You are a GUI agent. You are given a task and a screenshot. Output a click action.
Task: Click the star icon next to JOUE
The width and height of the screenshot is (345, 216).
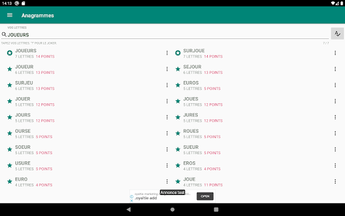click(x=178, y=182)
